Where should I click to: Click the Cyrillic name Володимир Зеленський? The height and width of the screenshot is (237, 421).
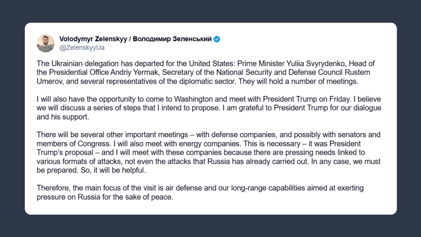coord(172,39)
